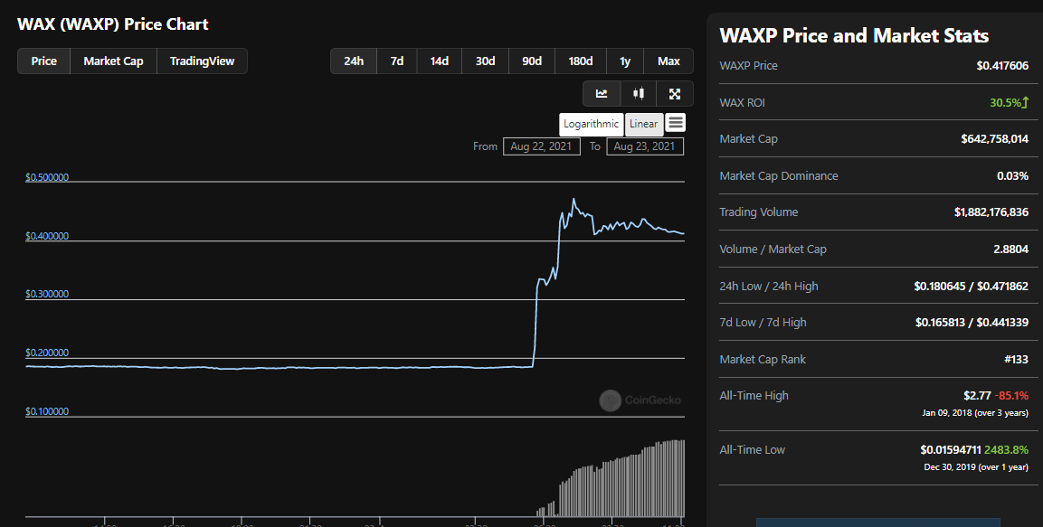Click Volume / Market Cap 2.8804
Screen dimensions: 1043x527
click(1011, 249)
